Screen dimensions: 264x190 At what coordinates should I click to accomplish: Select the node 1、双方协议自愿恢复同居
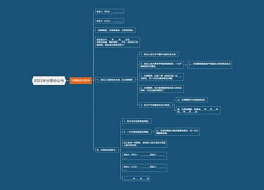(137, 121)
